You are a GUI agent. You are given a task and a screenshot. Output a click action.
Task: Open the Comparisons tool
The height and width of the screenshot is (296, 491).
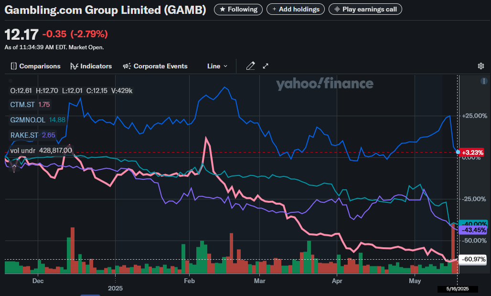35,66
